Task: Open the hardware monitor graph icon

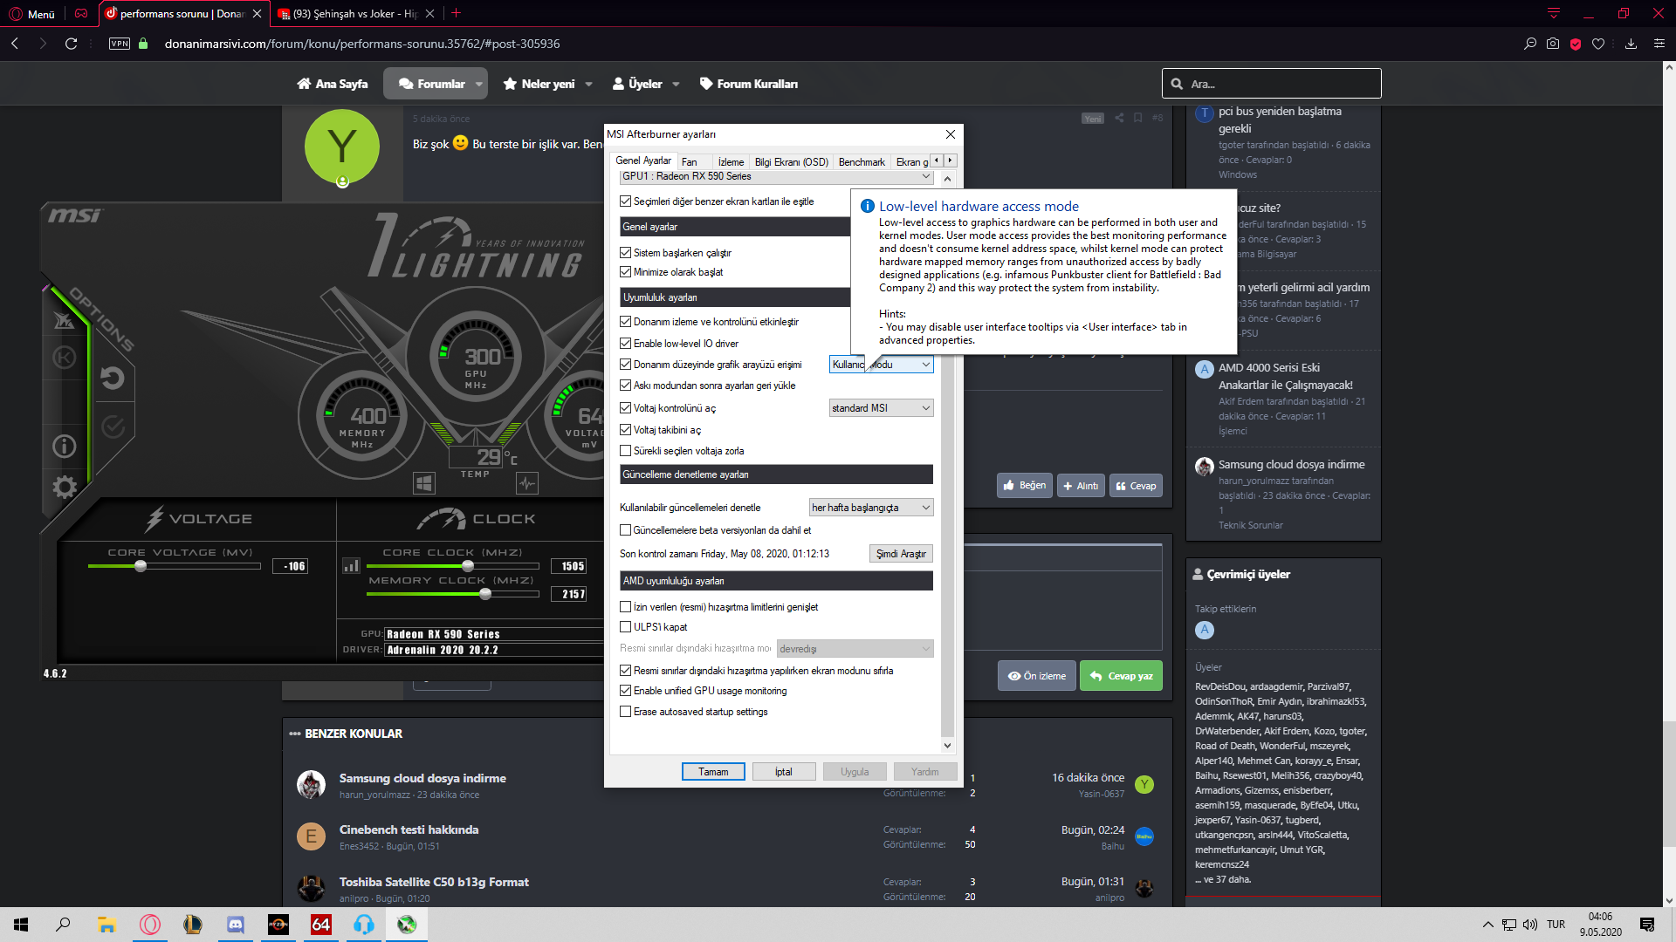Action: pos(527,482)
